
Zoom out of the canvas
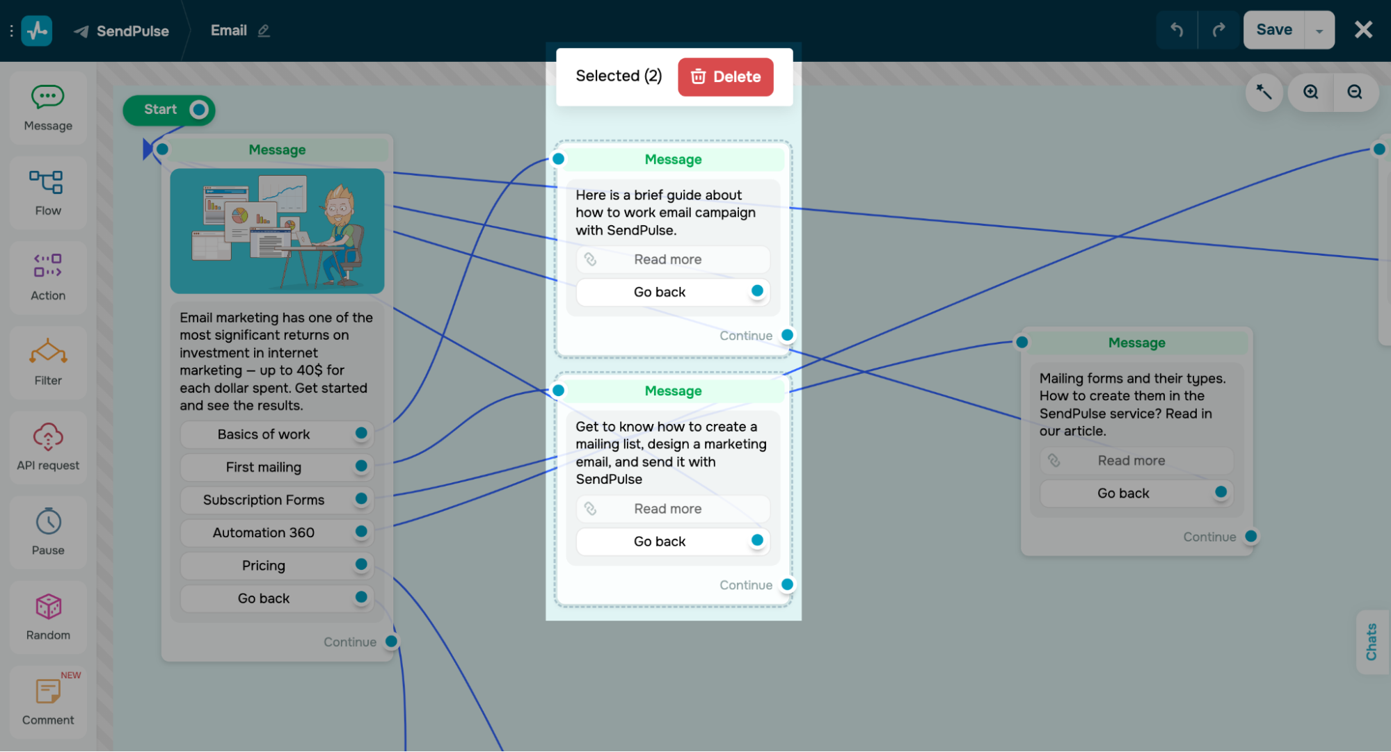click(1355, 92)
